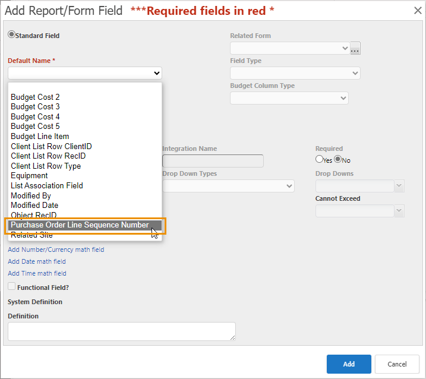This screenshot has width=426, height=379.
Task: Choose Budget Cost 2 from list
Action: click(x=85, y=97)
